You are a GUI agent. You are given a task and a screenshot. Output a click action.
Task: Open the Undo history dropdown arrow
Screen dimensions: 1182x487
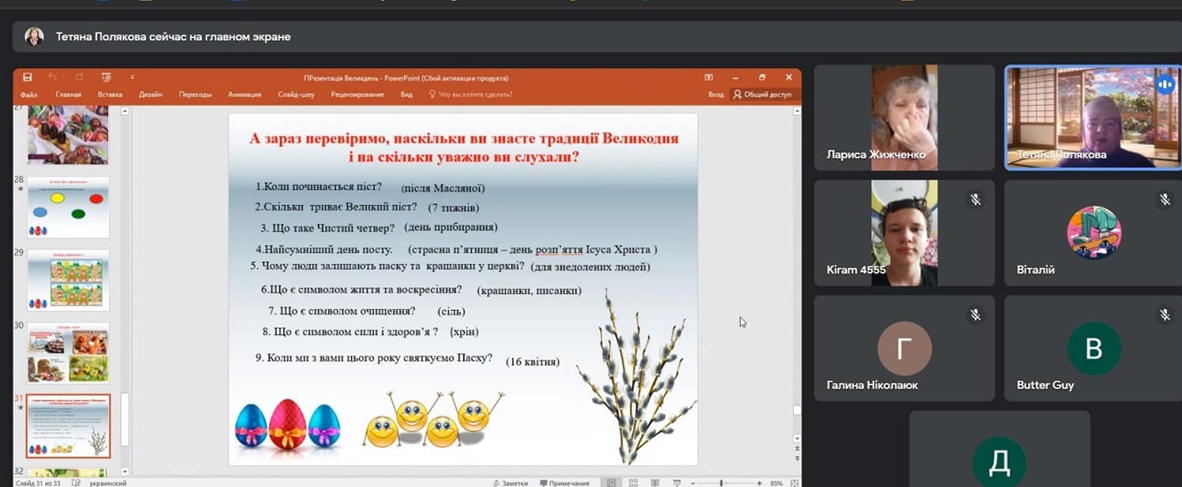click(x=62, y=77)
